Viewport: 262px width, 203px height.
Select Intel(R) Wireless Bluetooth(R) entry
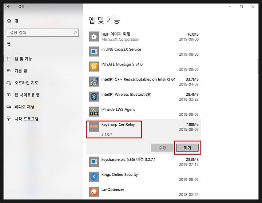click(144, 96)
